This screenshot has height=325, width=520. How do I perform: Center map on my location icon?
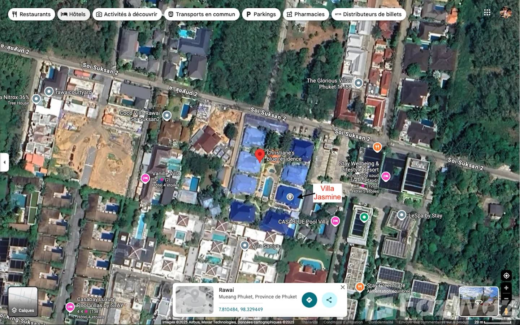coord(506,276)
